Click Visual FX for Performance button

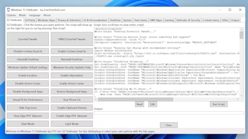28,100
